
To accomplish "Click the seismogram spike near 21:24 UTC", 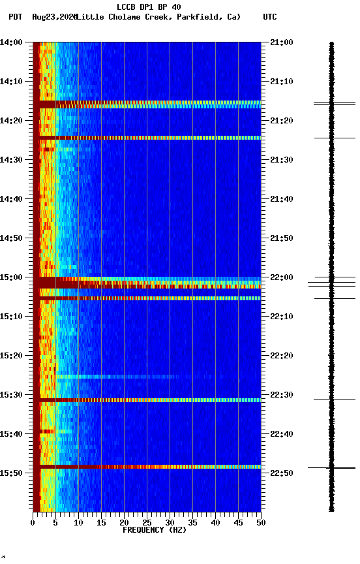I will (x=335, y=138).
